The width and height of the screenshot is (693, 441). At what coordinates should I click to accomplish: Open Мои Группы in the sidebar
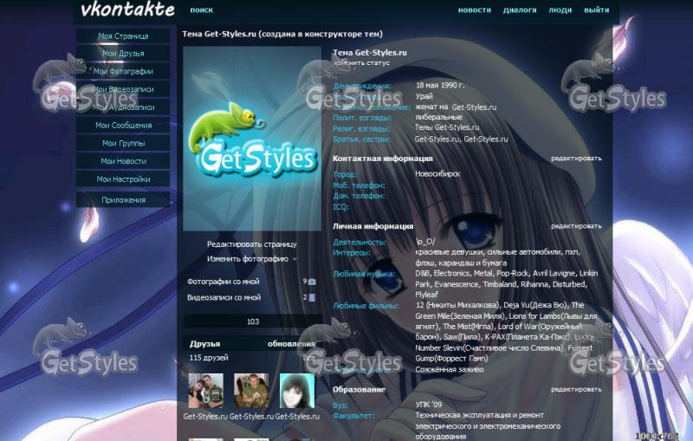(x=123, y=143)
